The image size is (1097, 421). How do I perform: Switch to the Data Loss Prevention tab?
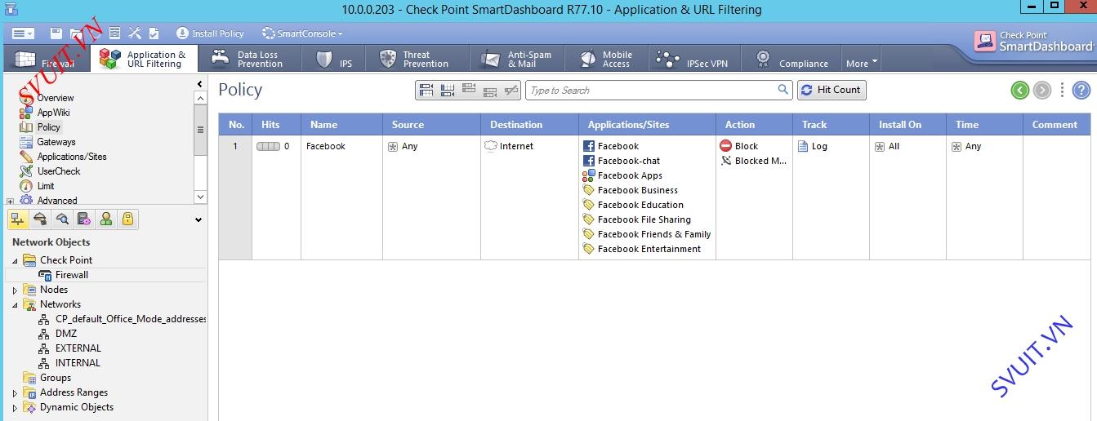click(x=249, y=59)
